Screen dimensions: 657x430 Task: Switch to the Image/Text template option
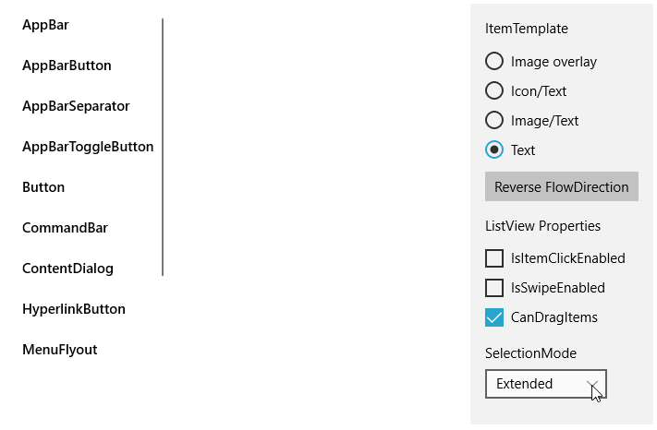coord(494,121)
